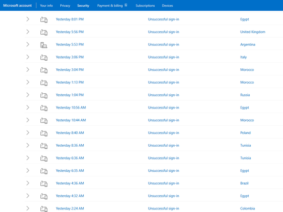Click Unsuccessful sign-in for 5:56 PM row
283x212 pixels.
163,32
